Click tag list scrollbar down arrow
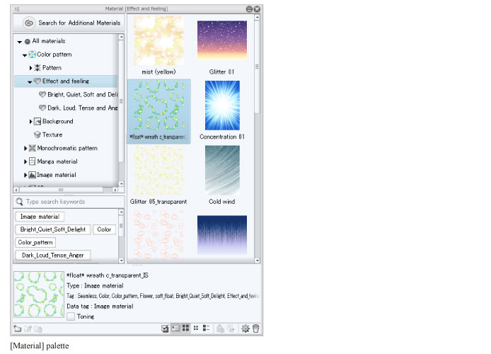The height and width of the screenshot is (354, 491). [122, 261]
